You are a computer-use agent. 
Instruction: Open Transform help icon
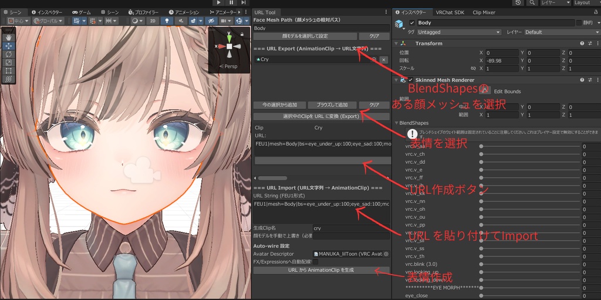(582, 43)
